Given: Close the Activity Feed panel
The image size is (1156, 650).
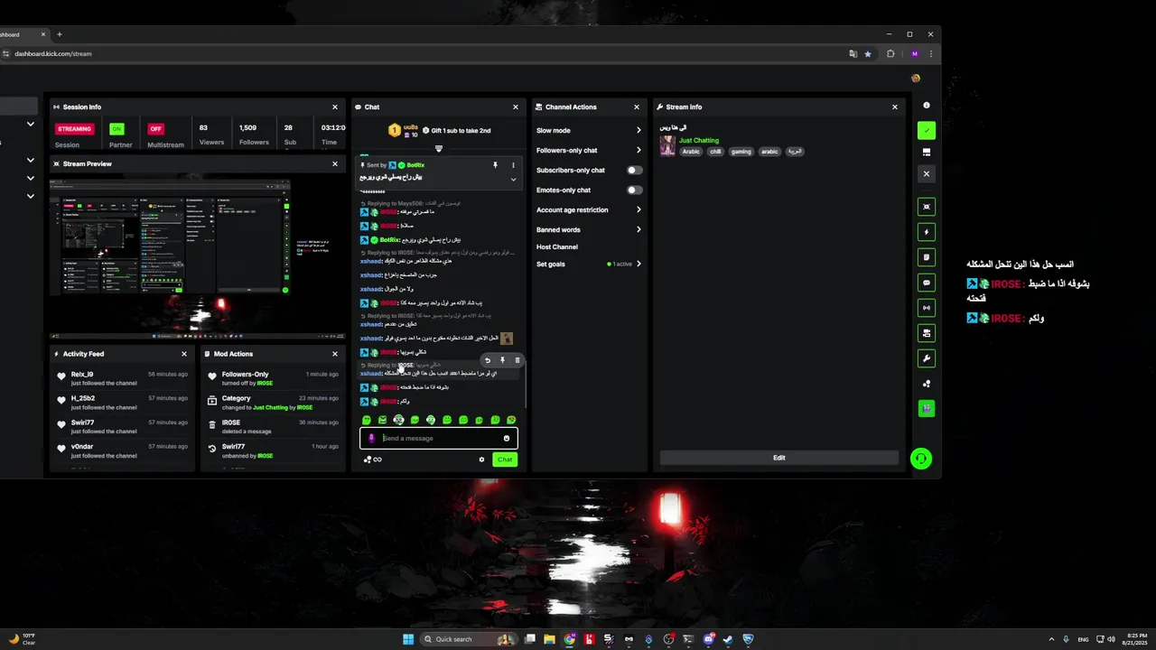Looking at the screenshot, I should pos(184,354).
